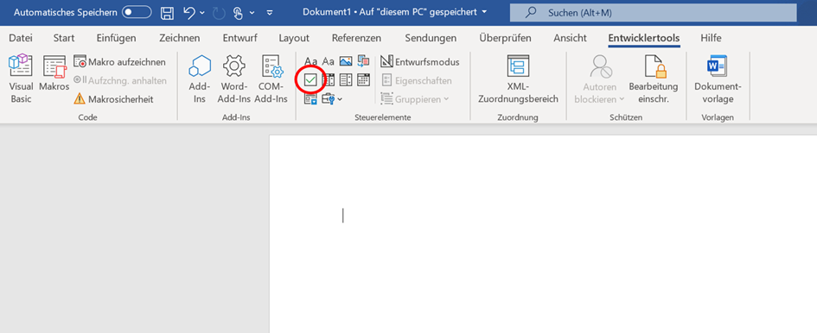The width and height of the screenshot is (817, 333).
Task: Undo last action in title bar
Action: 189,12
